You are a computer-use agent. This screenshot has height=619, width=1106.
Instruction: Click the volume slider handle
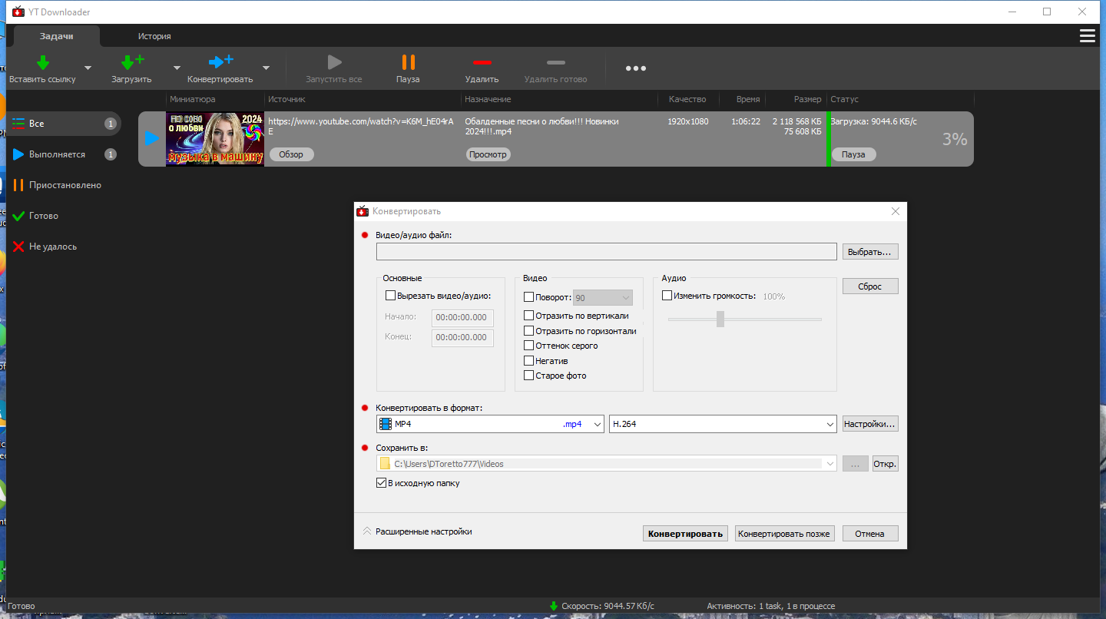coord(720,319)
